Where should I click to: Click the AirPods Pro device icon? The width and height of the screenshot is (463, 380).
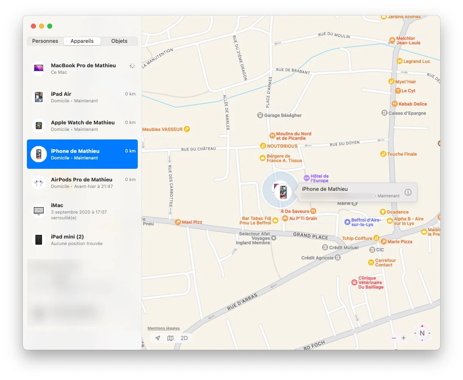coord(39,183)
